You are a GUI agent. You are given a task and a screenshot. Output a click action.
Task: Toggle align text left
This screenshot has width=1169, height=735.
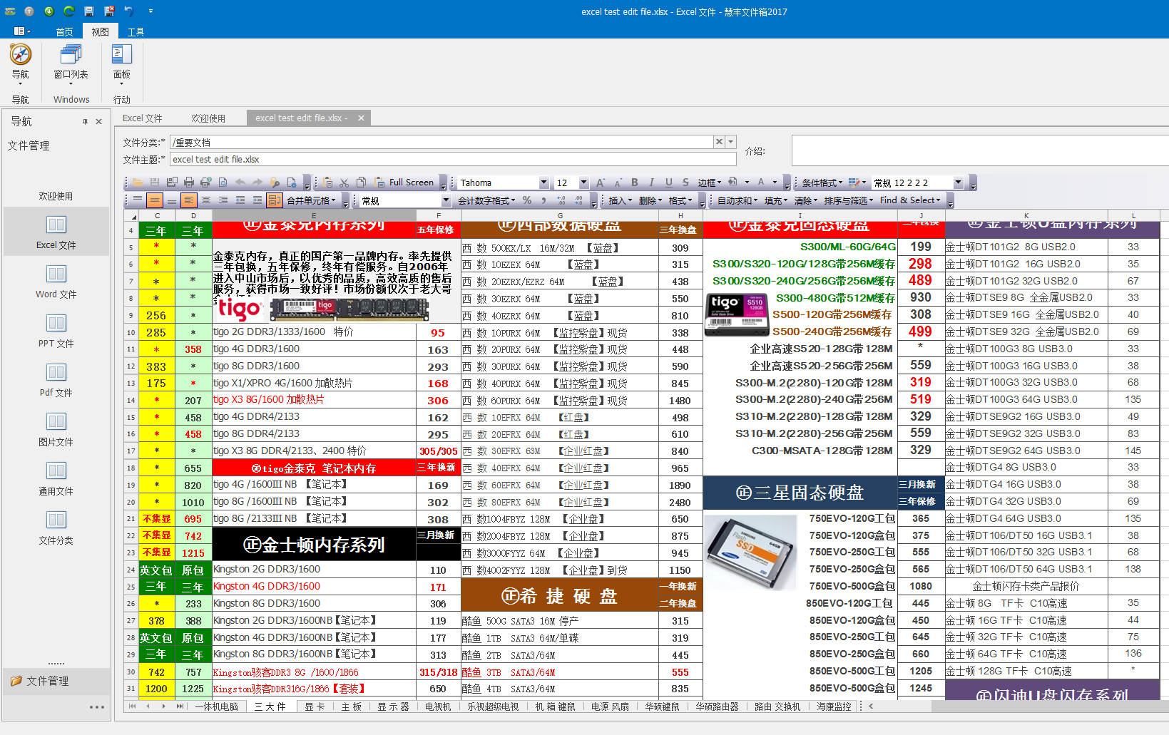[x=188, y=200]
